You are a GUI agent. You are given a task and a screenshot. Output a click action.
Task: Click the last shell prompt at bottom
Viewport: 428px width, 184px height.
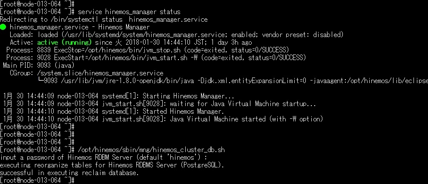point(37,181)
